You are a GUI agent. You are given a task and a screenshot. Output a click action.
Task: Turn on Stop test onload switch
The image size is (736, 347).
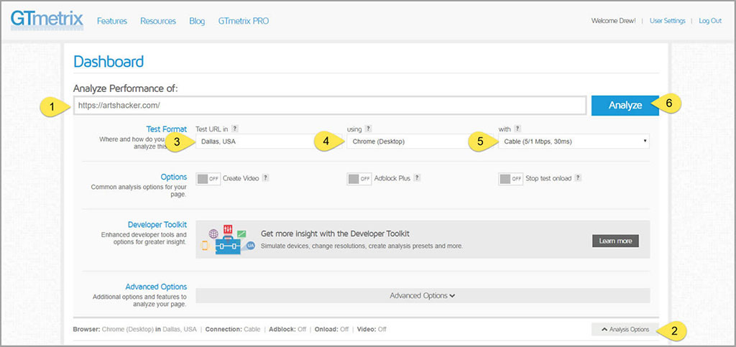coord(511,179)
